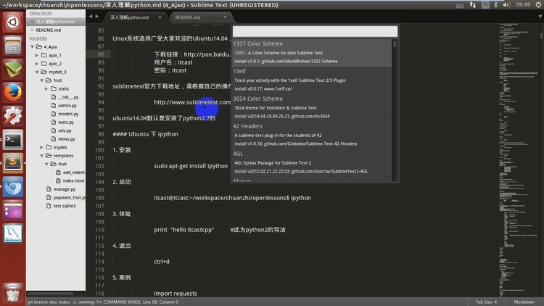Viewport: 544px width, 306px height.
Task: Close the README.md tab
Action: point(225,17)
